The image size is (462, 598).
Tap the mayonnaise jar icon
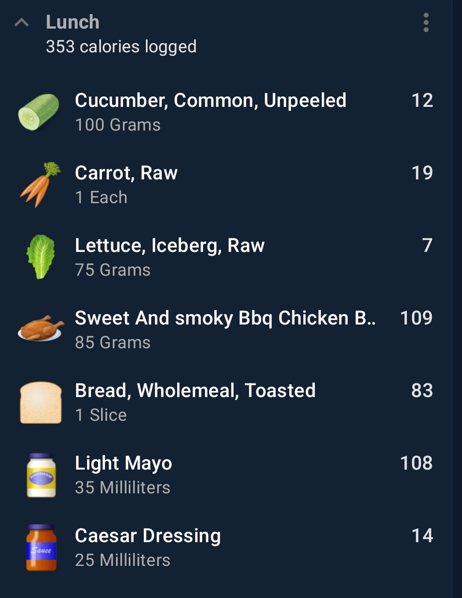[x=41, y=475]
